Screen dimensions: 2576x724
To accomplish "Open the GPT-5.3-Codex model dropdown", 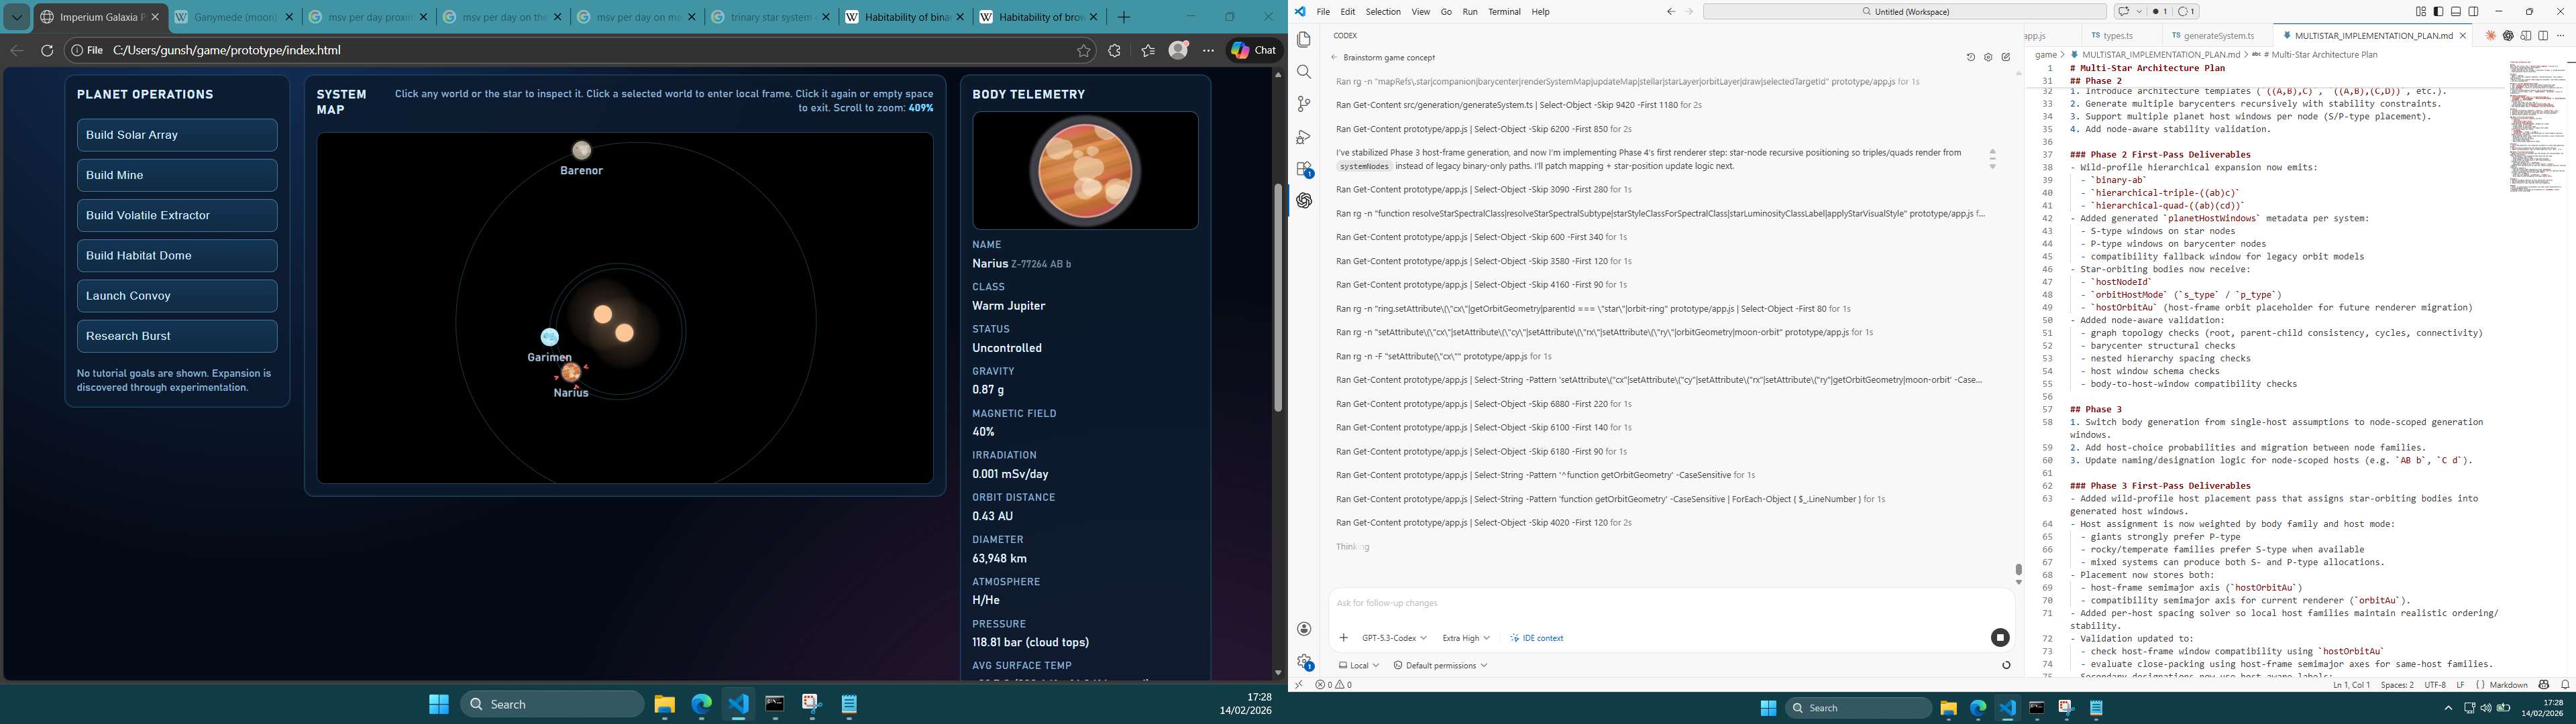I will pos(1394,638).
